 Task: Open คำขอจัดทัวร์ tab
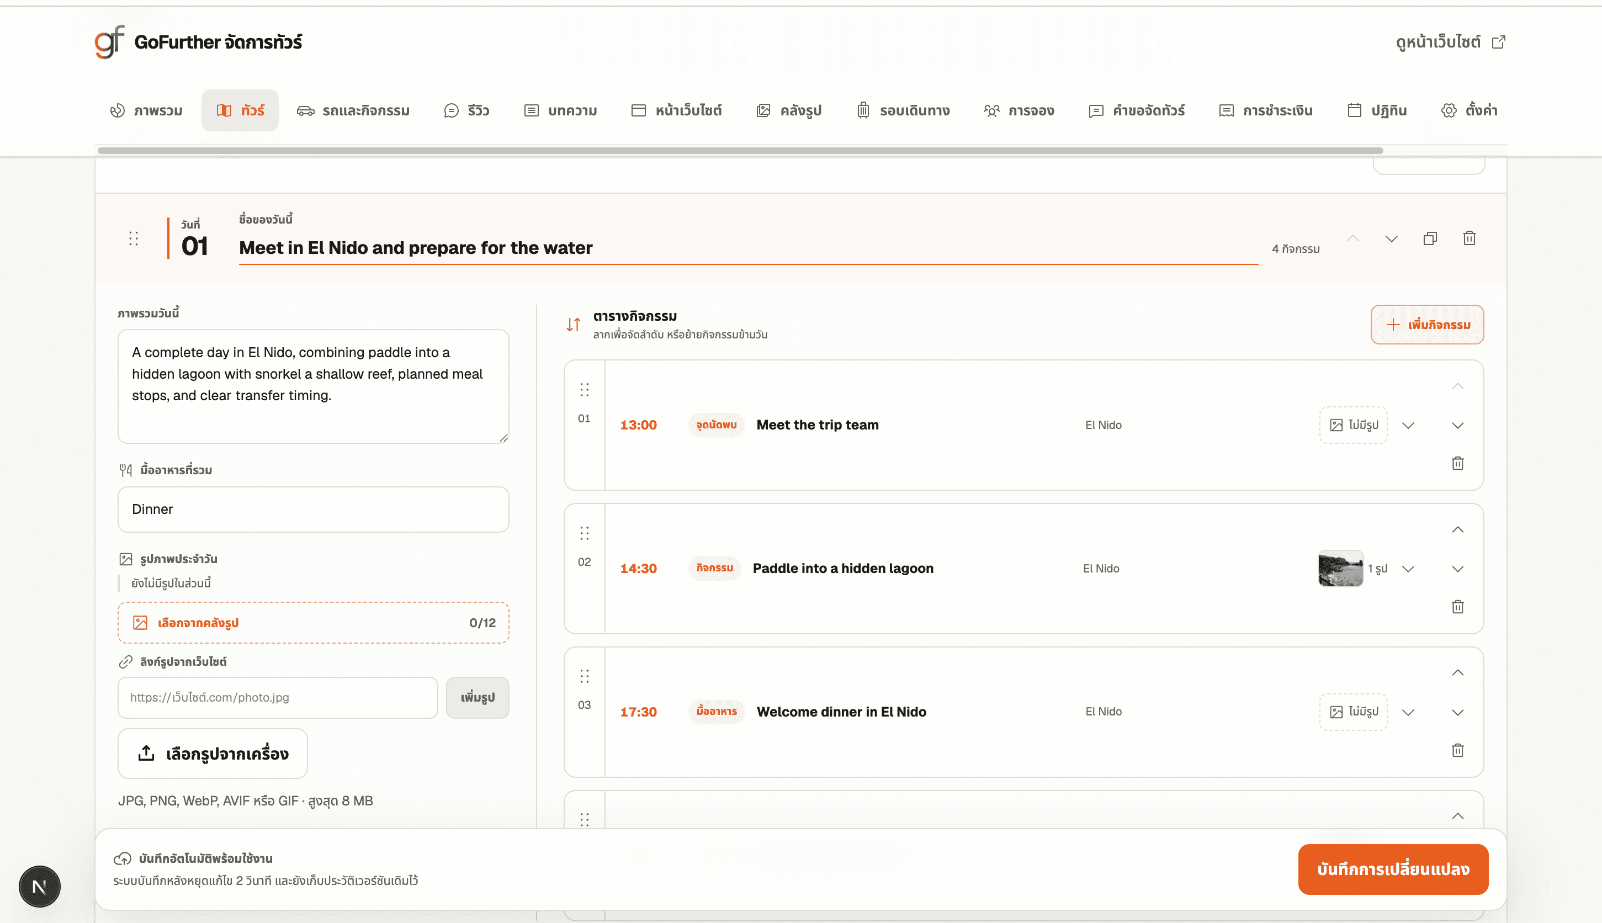point(1137,110)
